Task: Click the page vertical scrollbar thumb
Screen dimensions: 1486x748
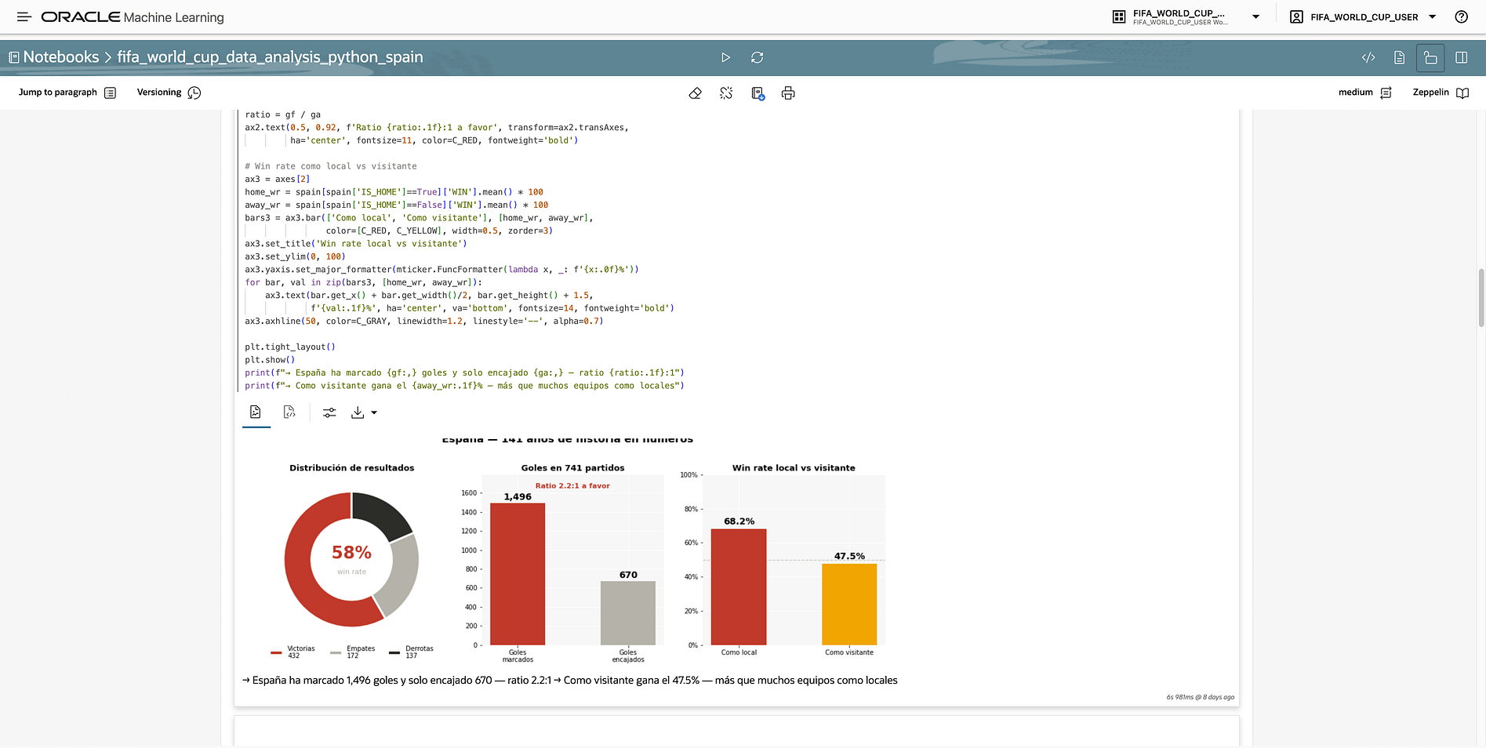Action: [x=1481, y=297]
